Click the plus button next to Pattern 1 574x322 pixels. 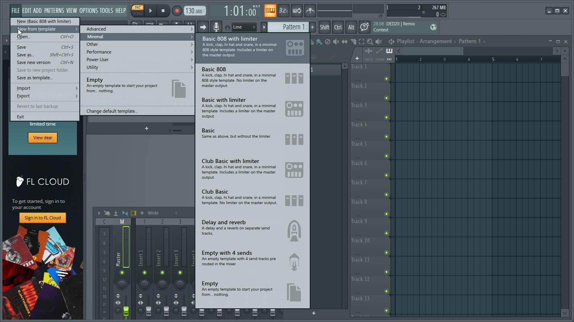312,27
